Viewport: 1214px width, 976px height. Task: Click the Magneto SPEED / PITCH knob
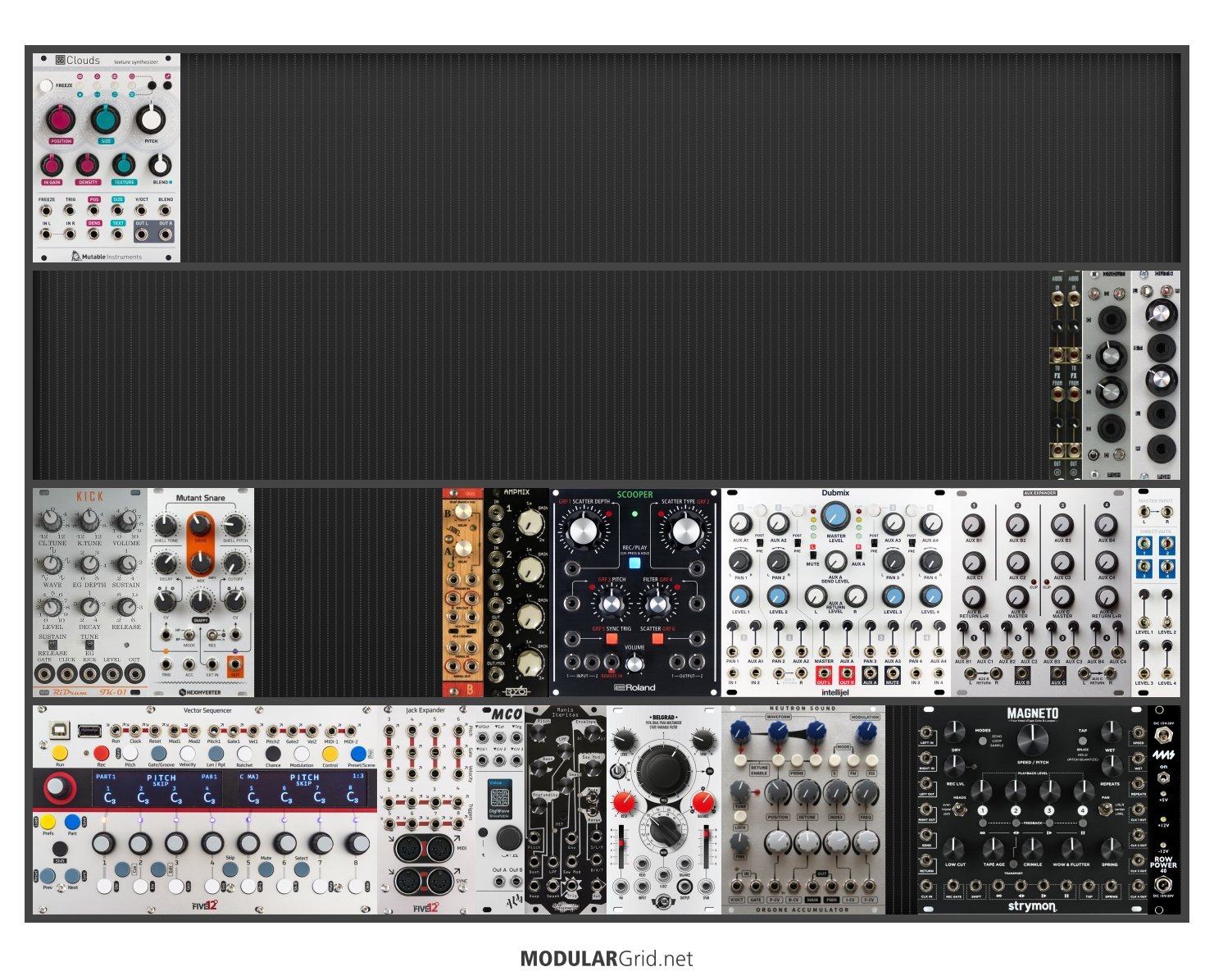[x=1032, y=739]
